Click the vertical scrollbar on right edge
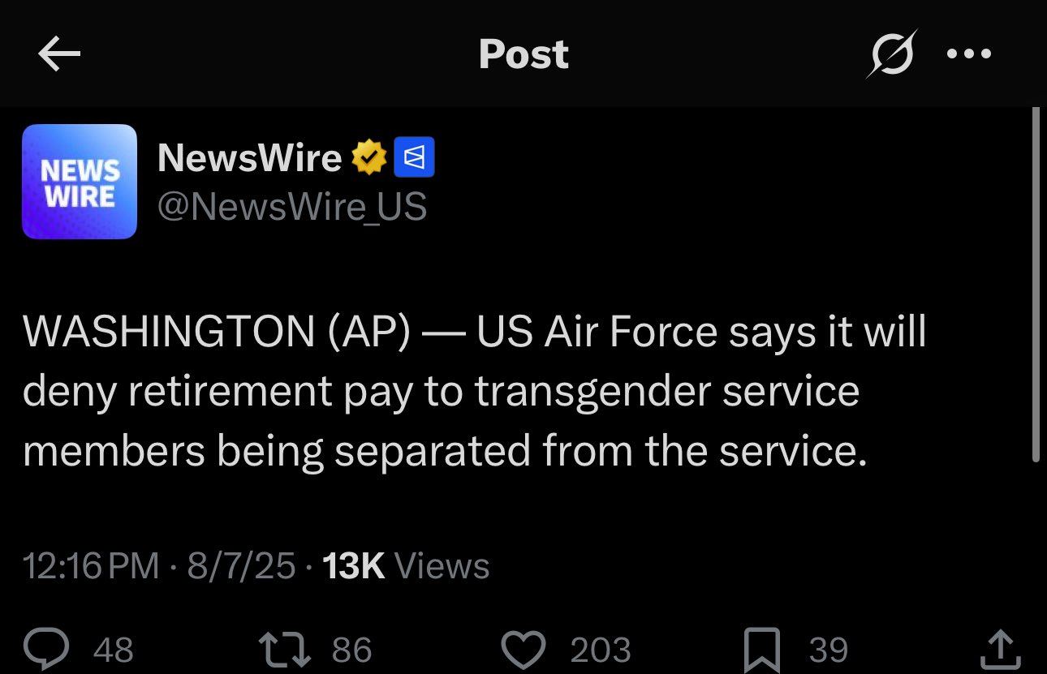The height and width of the screenshot is (674, 1047). 1036,284
